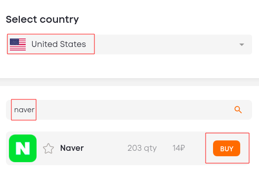Click blank area of the country dropdown
This screenshot has width=259, height=178.
[165, 44]
